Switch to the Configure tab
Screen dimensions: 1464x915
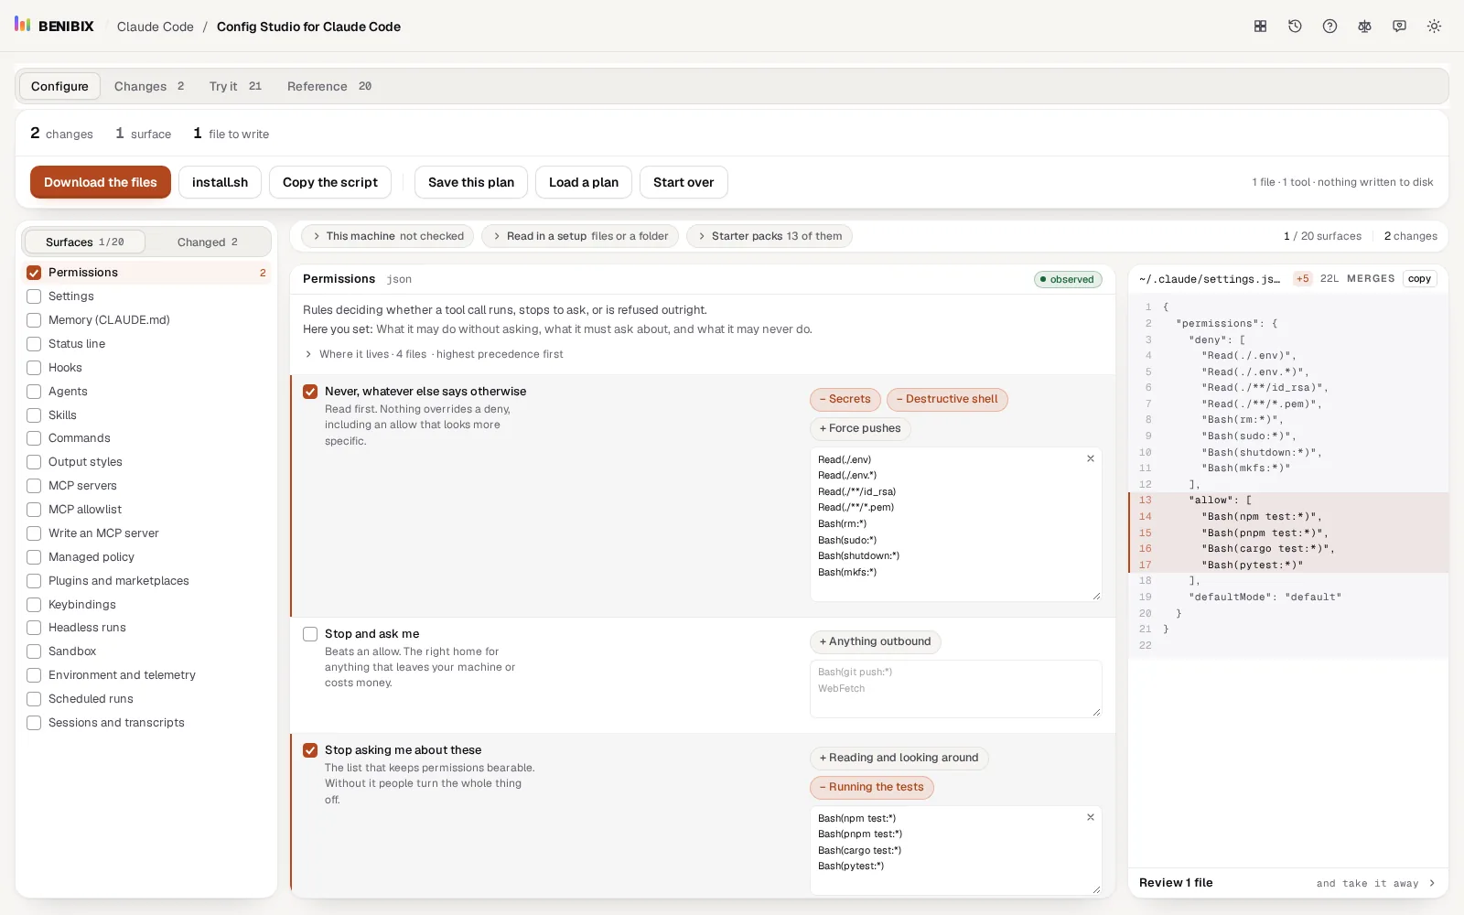[x=59, y=86]
